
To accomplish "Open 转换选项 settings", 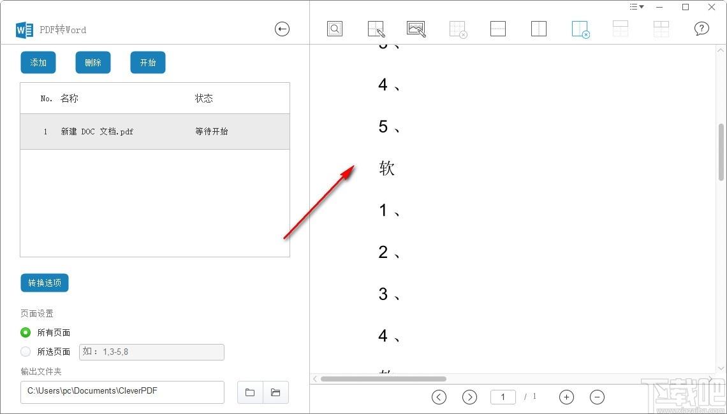I will (x=45, y=283).
